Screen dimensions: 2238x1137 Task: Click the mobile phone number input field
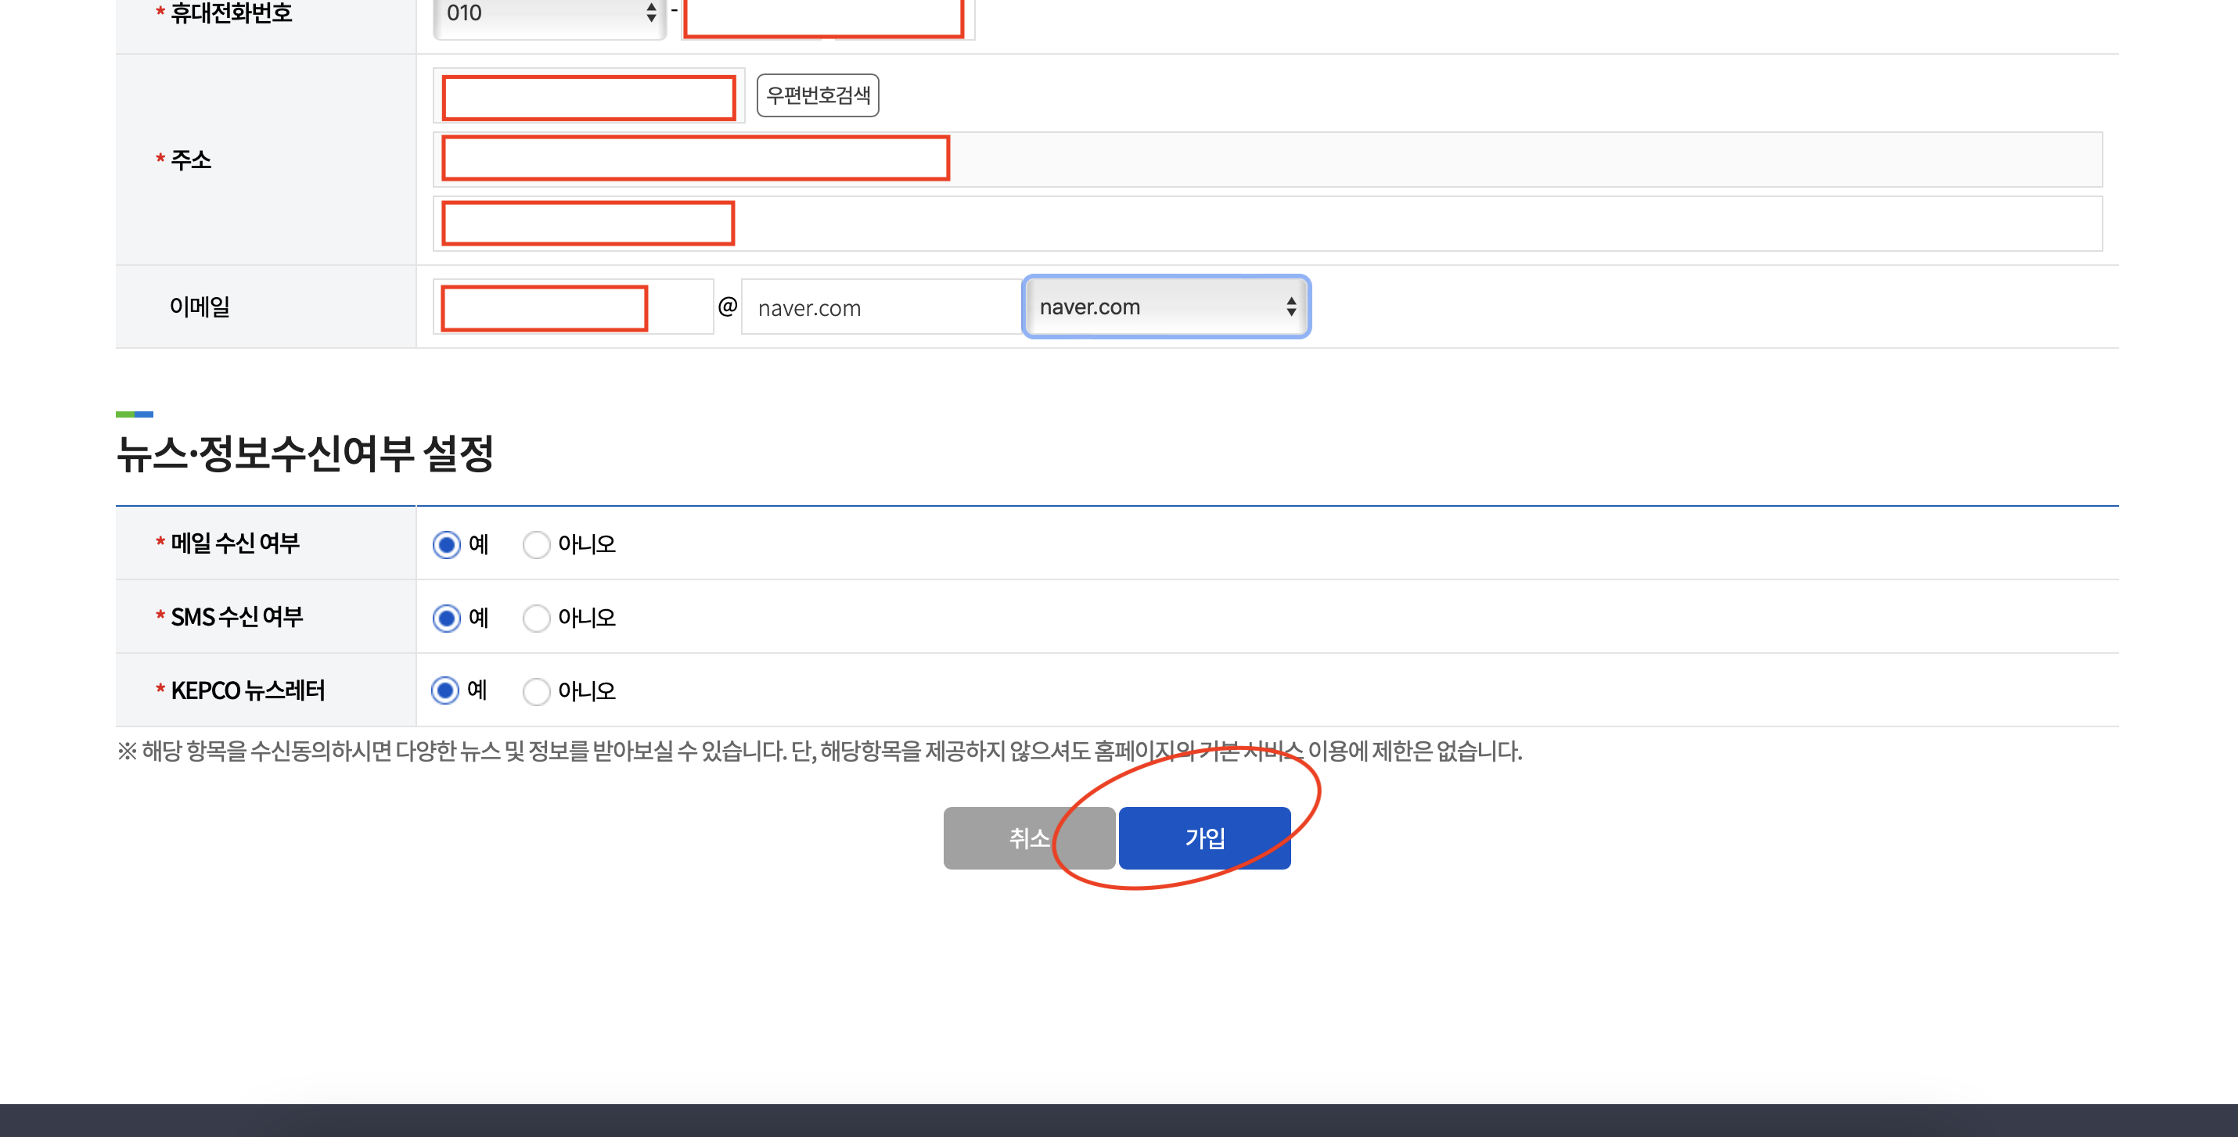[x=826, y=17]
